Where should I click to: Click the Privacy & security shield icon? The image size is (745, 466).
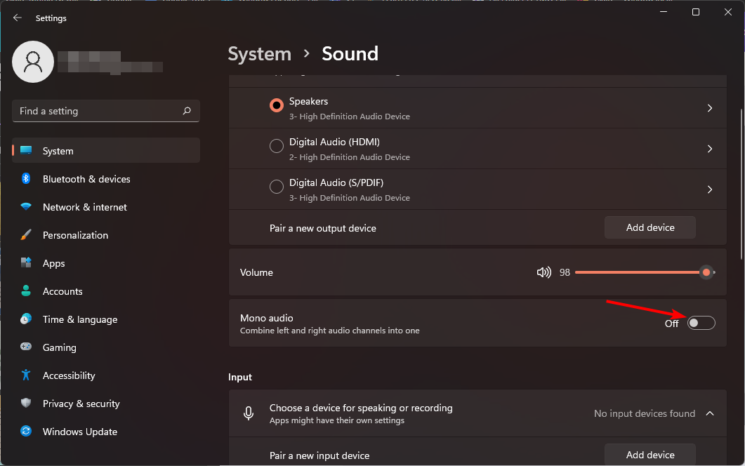[x=26, y=404]
